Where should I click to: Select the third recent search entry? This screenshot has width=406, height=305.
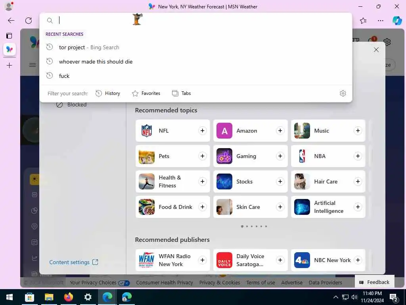tap(196, 76)
